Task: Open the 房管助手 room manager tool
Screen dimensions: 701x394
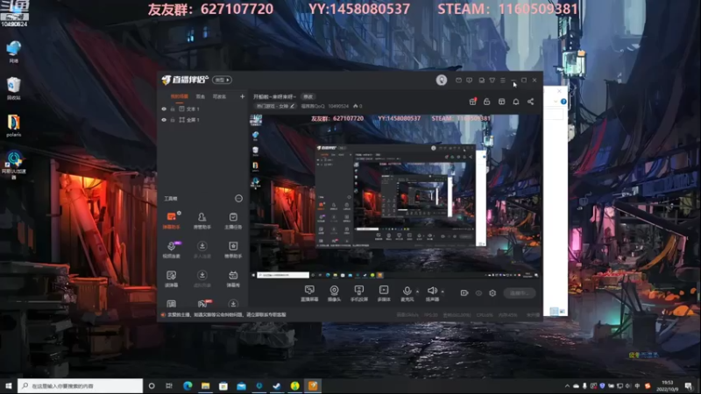Action: pos(202,221)
